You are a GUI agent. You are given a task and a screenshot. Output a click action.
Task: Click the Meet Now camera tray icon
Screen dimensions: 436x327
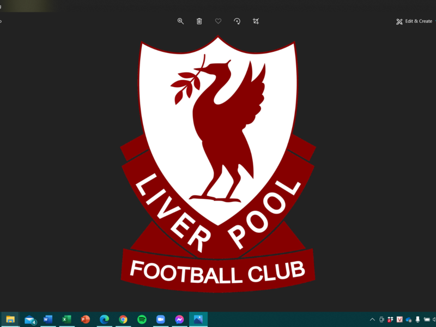tap(382, 319)
